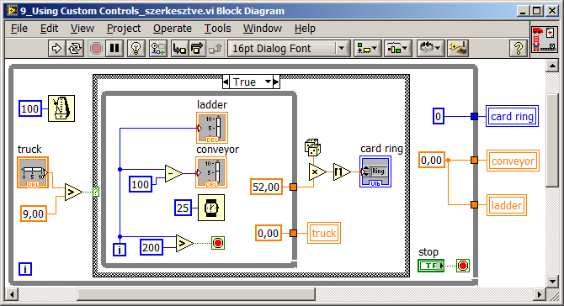Toggle Highlight Execution light bulb
Viewport: 564px width, 306px height.
tap(136, 48)
